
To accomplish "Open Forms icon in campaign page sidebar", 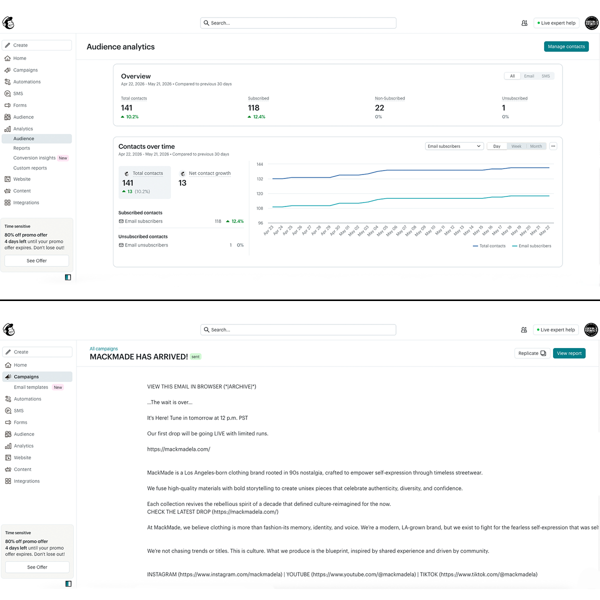I will [x=8, y=422].
